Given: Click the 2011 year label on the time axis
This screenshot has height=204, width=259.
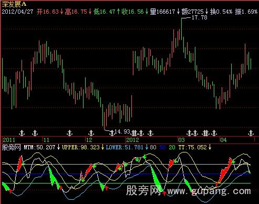Looking at the screenshot, I should [9, 140].
